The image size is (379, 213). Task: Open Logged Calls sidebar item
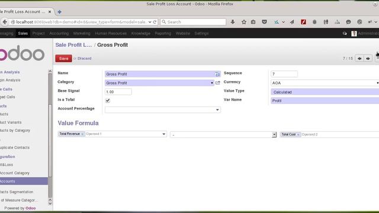click(x=8, y=97)
